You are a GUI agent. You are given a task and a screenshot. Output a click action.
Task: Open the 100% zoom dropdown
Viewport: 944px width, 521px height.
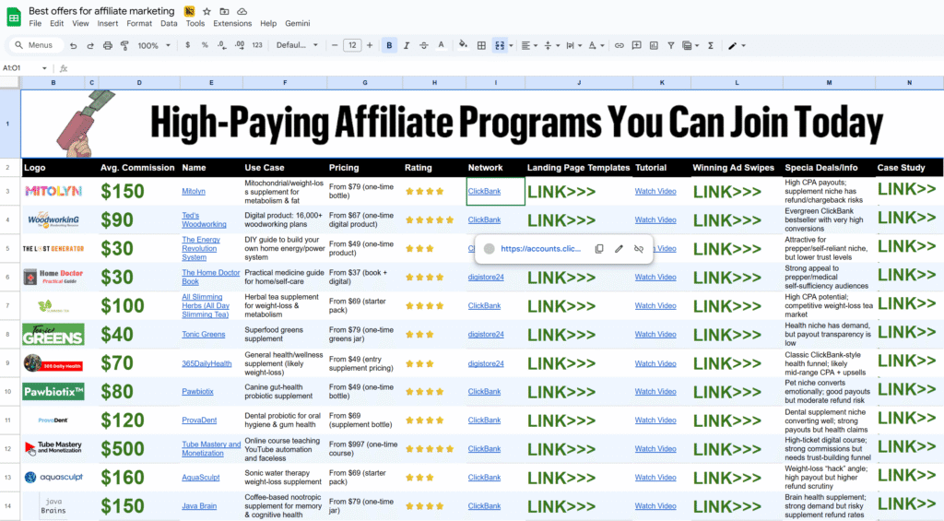(153, 45)
